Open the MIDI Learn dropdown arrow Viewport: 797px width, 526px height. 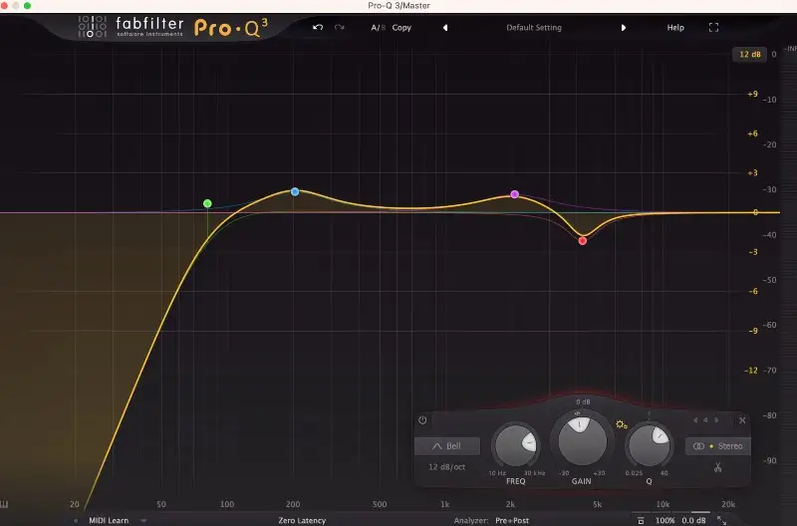pos(143,520)
